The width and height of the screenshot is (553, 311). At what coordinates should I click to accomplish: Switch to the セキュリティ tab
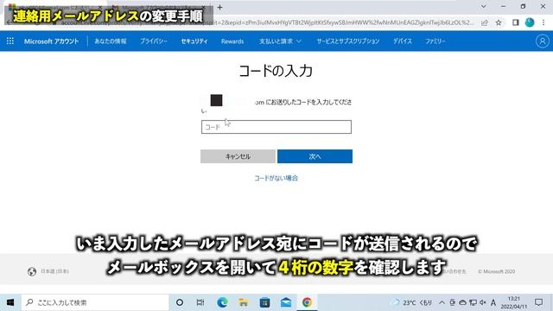pos(194,41)
